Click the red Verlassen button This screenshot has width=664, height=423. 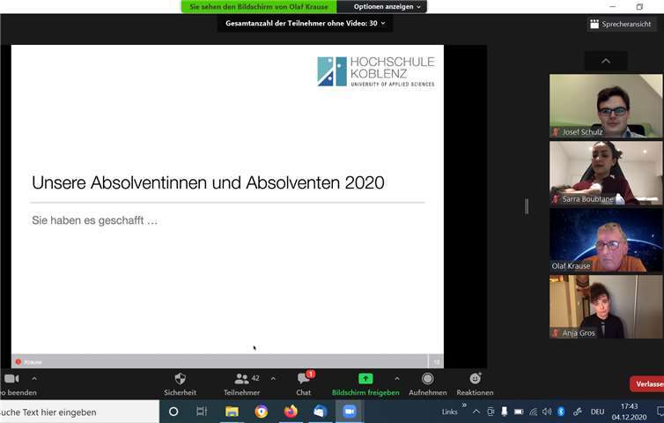click(x=648, y=384)
